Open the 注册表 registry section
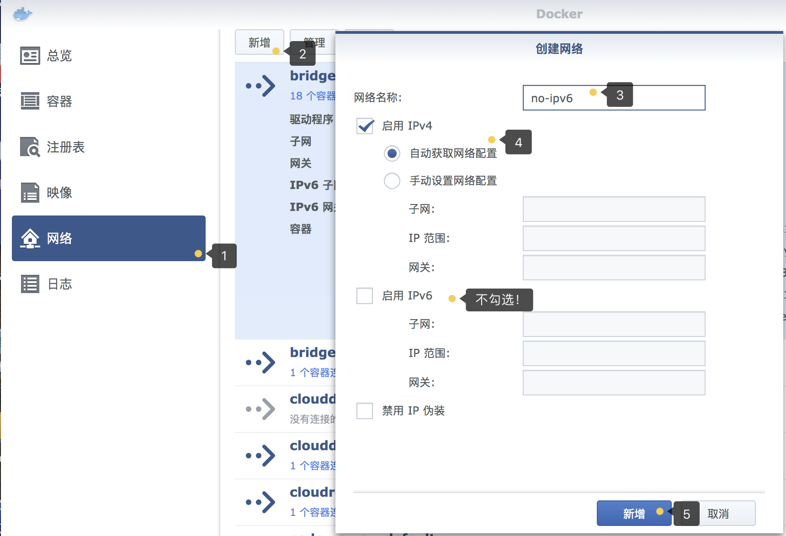 click(109, 147)
